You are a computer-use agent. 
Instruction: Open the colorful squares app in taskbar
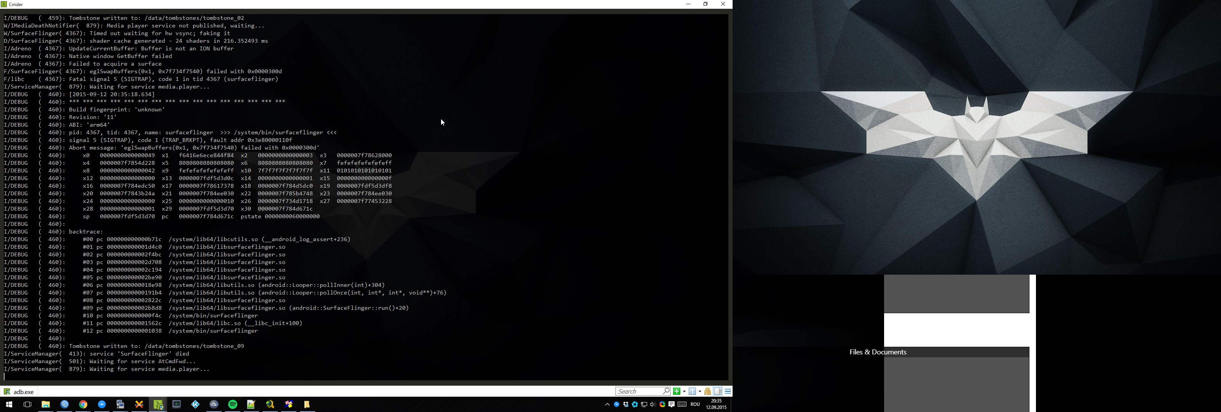tap(289, 404)
